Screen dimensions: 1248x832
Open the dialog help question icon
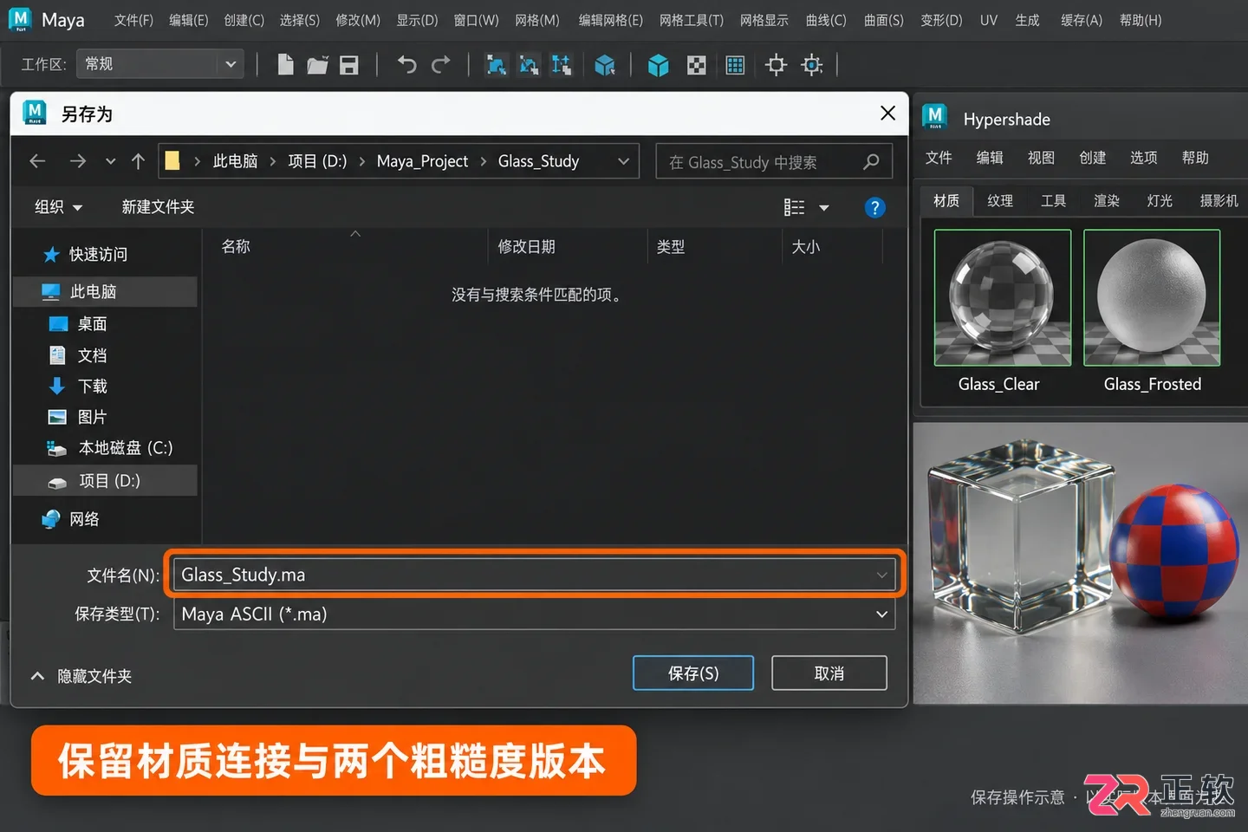click(875, 208)
